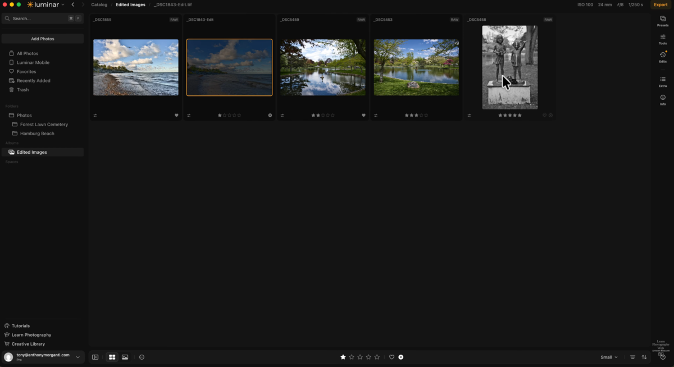Toggle favorite heart in bottom rating bar

[391, 357]
